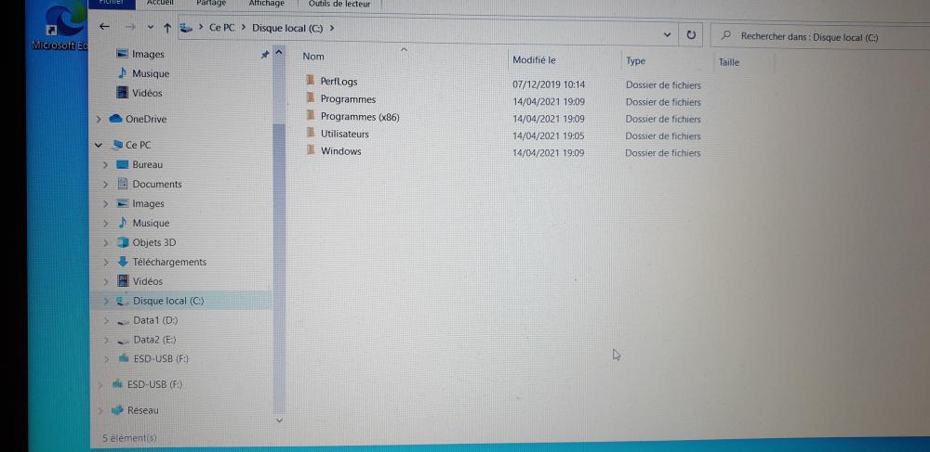The height and width of the screenshot is (452, 930).
Task: Click the Programmes (x86) folder name
Action: pyautogui.click(x=360, y=117)
